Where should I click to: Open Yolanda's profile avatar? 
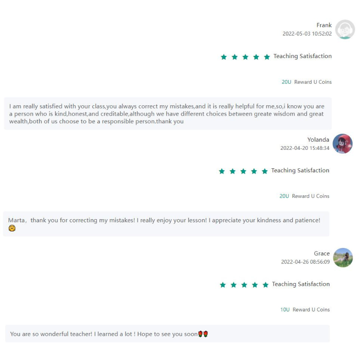[x=342, y=144]
